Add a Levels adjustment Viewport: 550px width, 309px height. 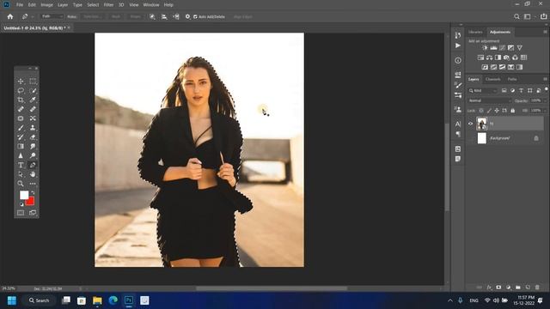pos(493,48)
